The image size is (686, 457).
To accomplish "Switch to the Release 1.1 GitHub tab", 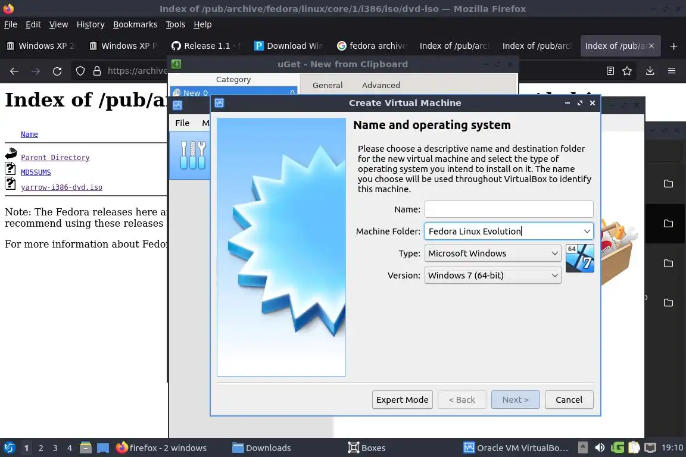I will pyautogui.click(x=205, y=46).
